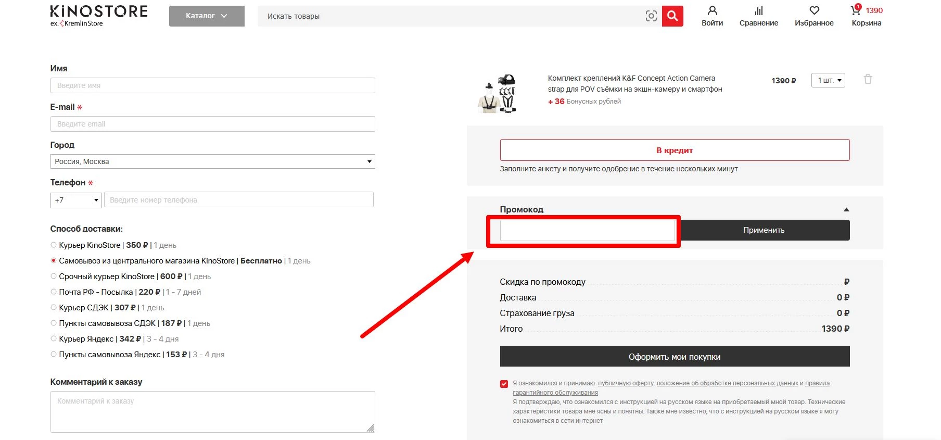Viewport: 941px width, 440px height.
Task: Choose Пункты самовывоза СДЭК radio button
Action: click(x=54, y=323)
